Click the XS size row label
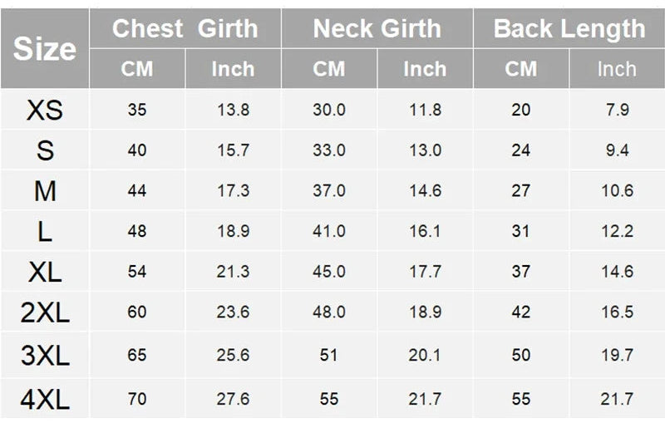 click(x=45, y=110)
